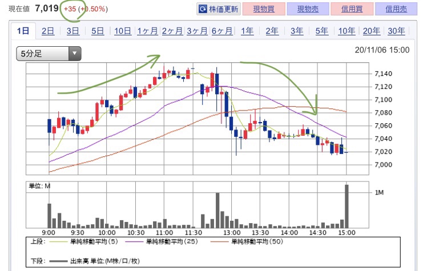The width and height of the screenshot is (423, 271).
Task: Click the 現物買 button
Action: point(264,9)
